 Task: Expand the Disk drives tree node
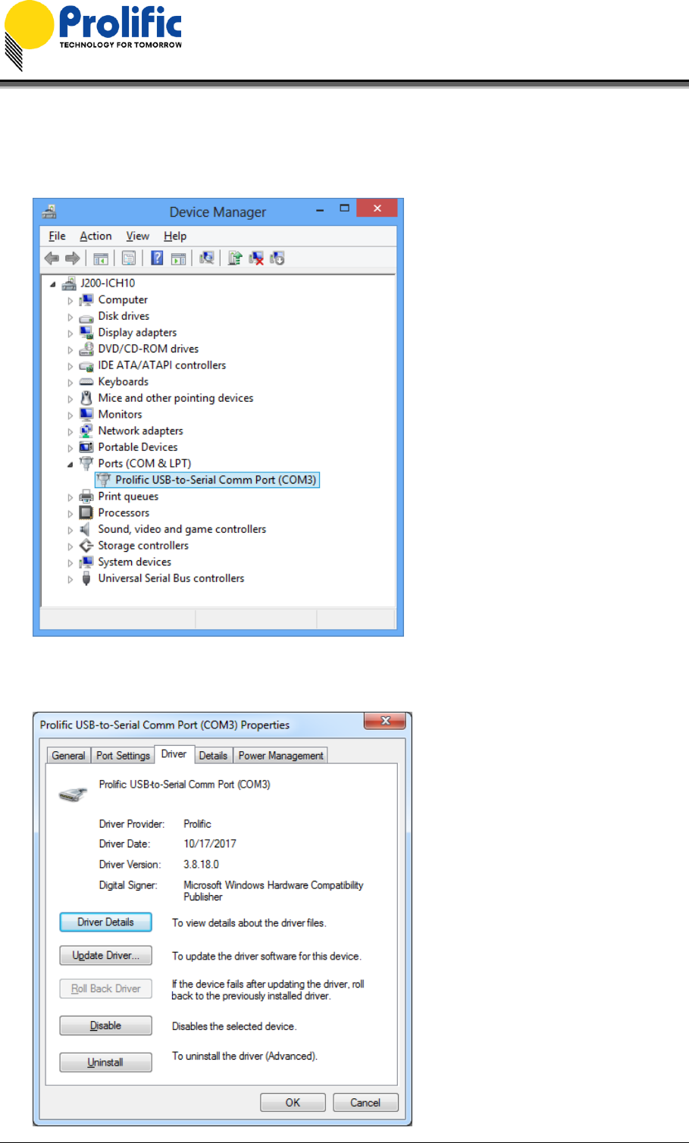click(70, 317)
